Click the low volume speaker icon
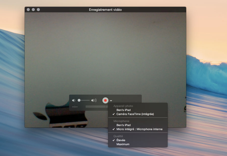Image resolution: width=227 pixels, height=156 pixels. (x=74, y=100)
